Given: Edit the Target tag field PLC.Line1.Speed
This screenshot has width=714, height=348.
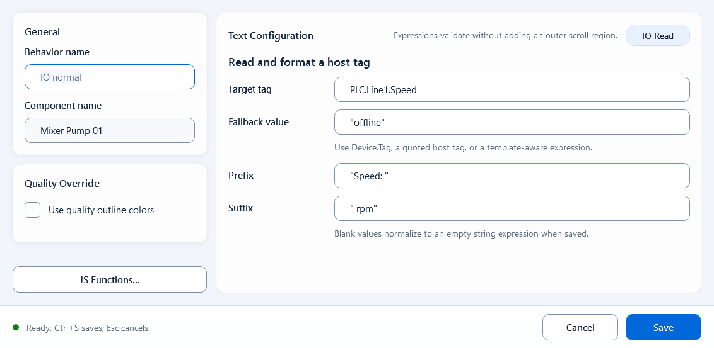Looking at the screenshot, I should pyautogui.click(x=512, y=89).
